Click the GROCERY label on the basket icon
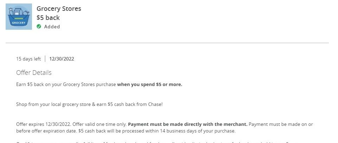 click(x=19, y=23)
